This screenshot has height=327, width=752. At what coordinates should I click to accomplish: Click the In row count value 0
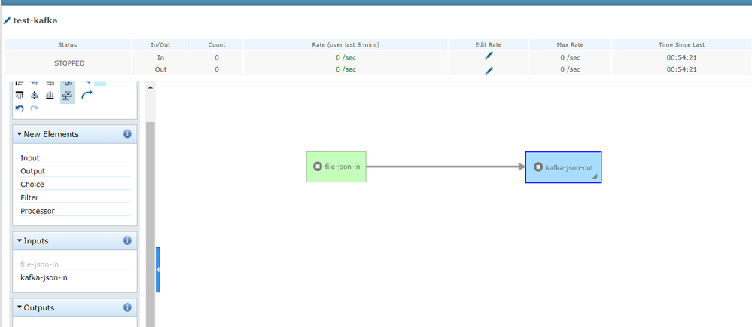coord(217,57)
